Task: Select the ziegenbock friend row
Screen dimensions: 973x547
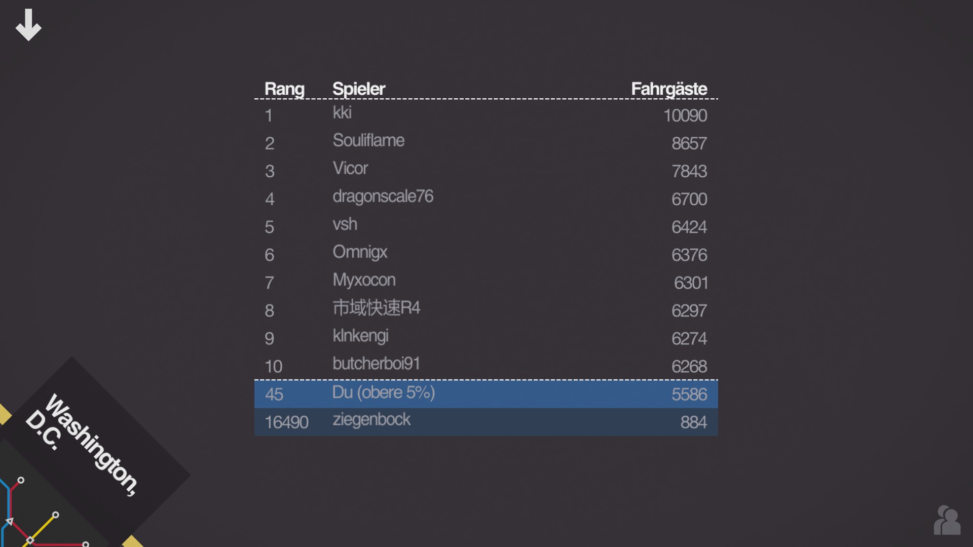Action: (486, 422)
